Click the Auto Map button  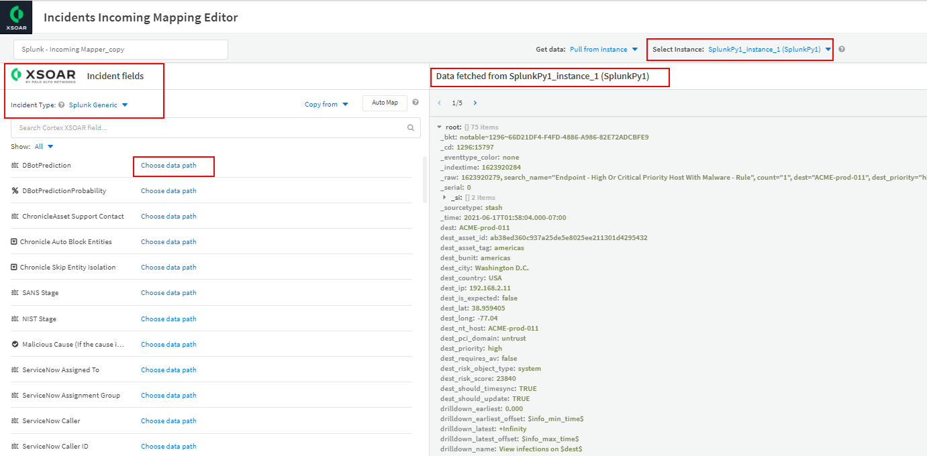click(x=385, y=103)
